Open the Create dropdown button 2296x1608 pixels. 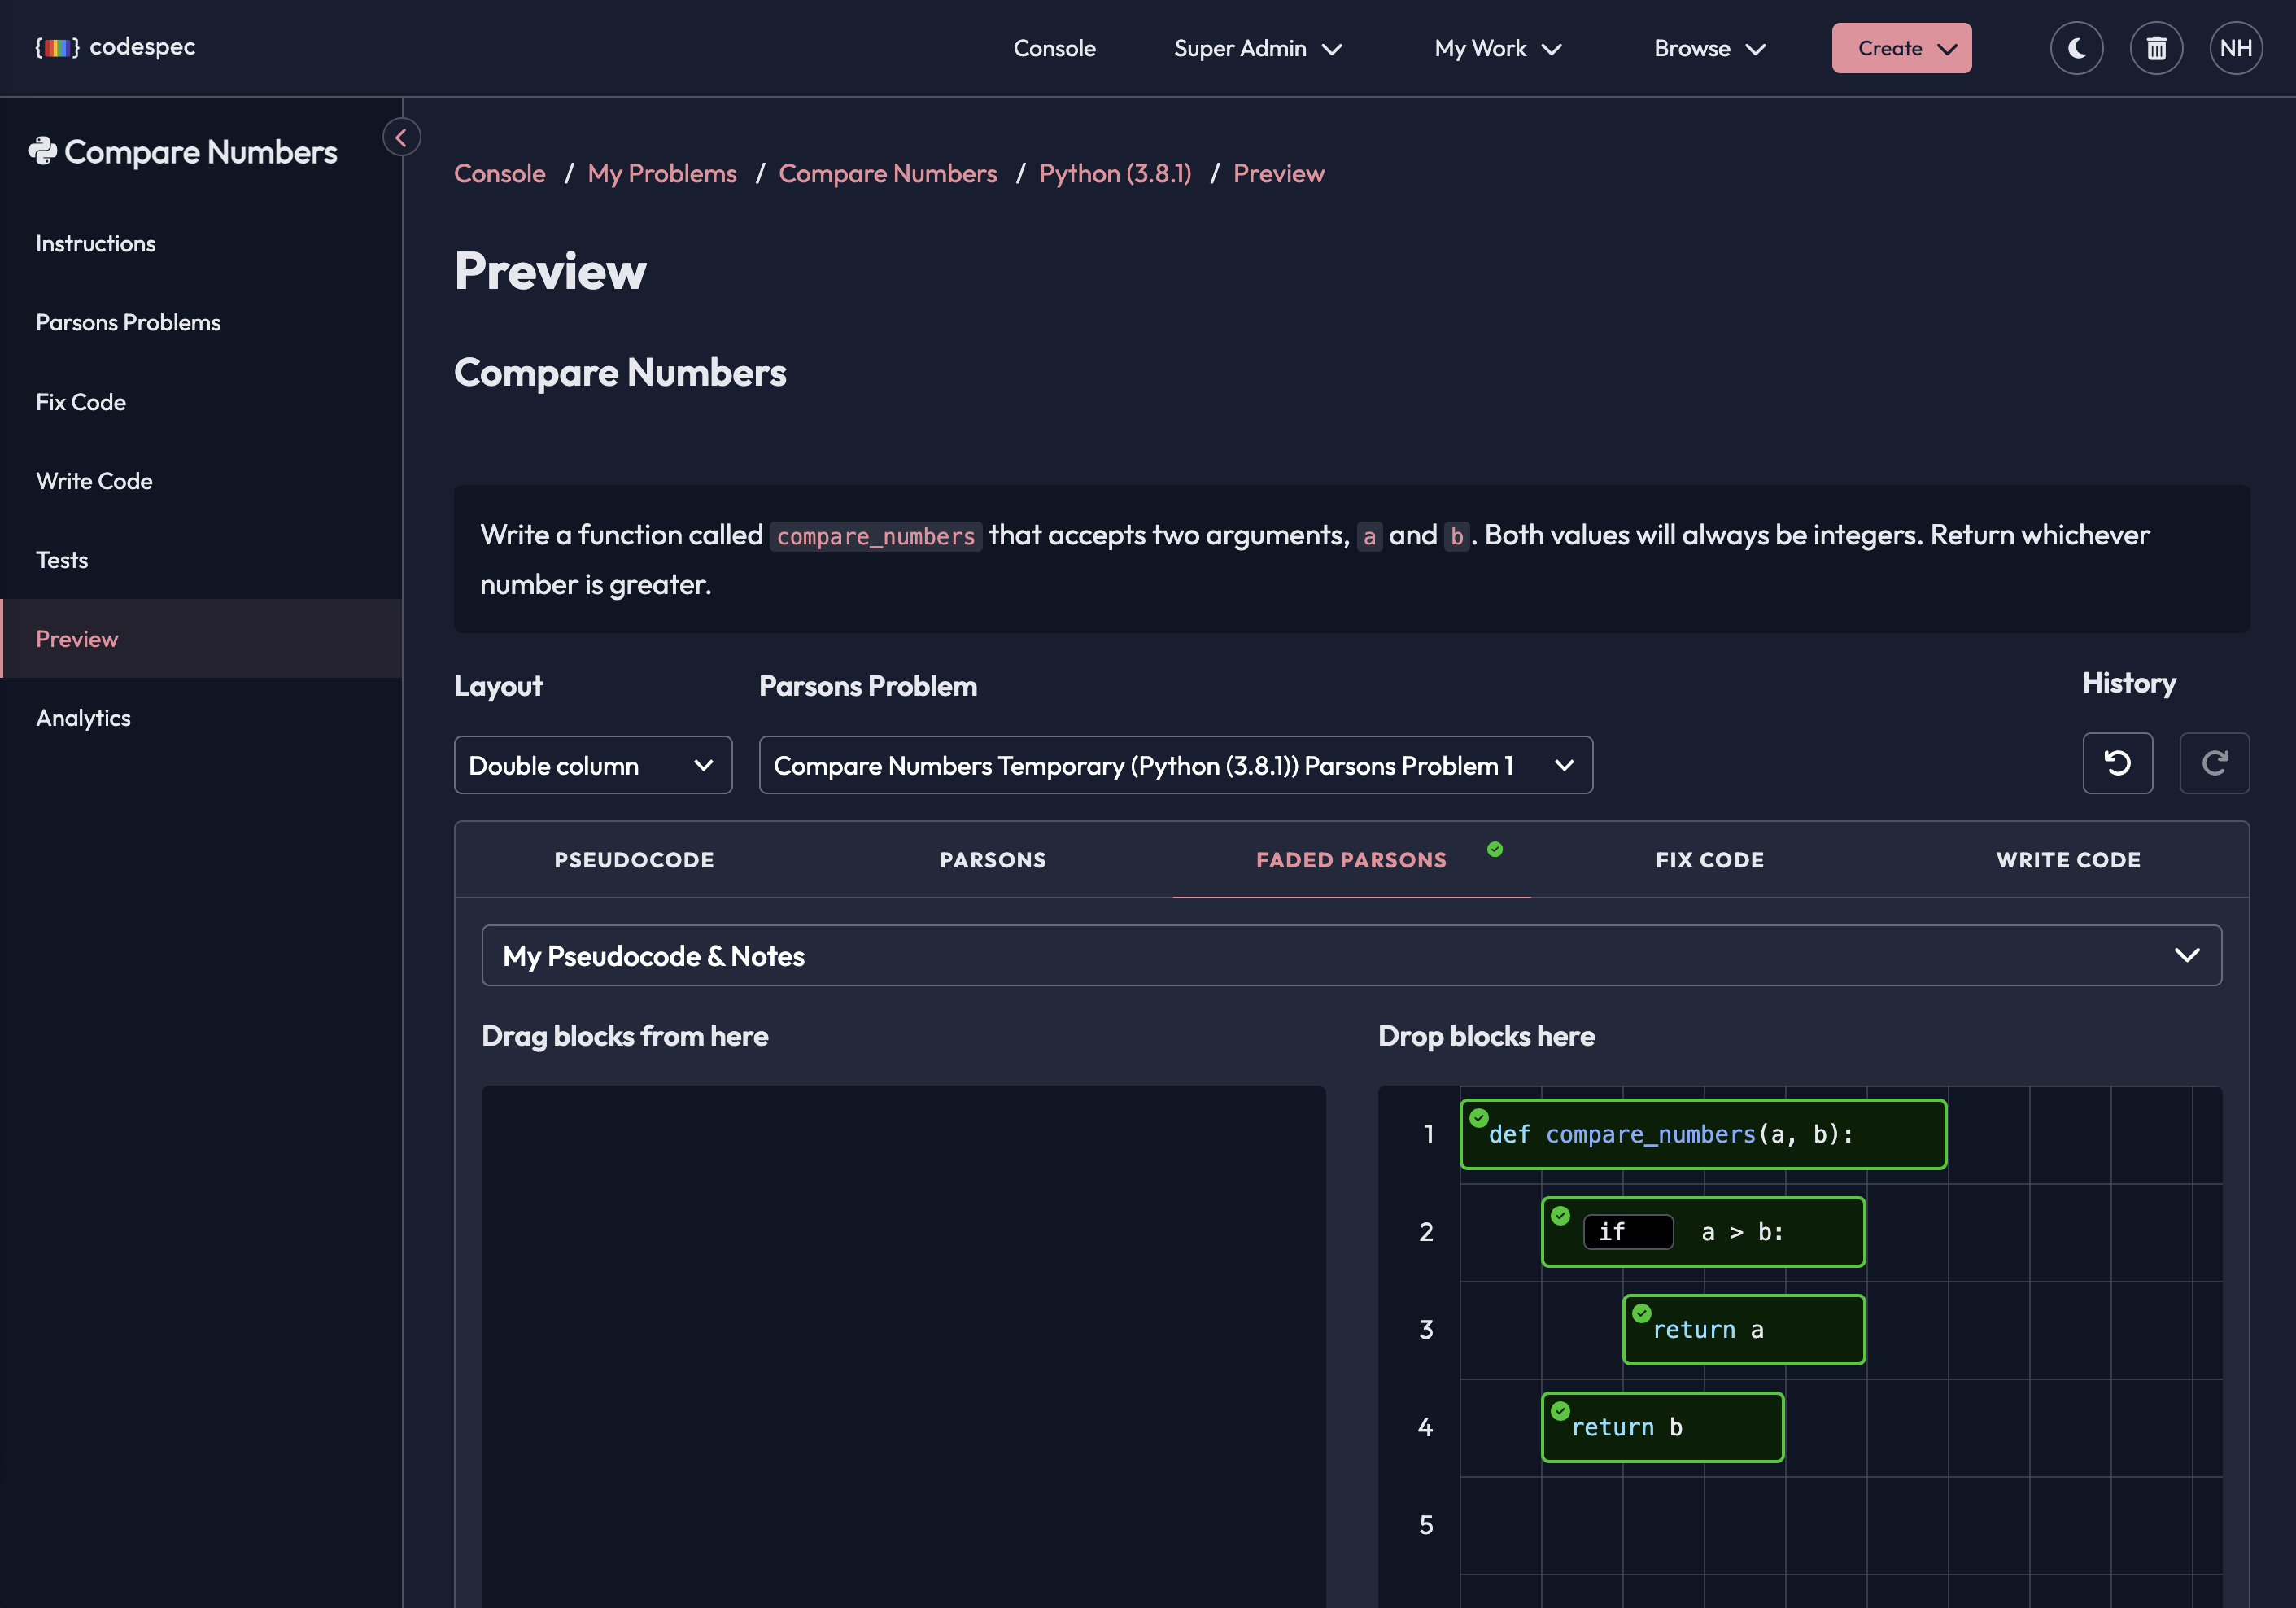(1901, 48)
